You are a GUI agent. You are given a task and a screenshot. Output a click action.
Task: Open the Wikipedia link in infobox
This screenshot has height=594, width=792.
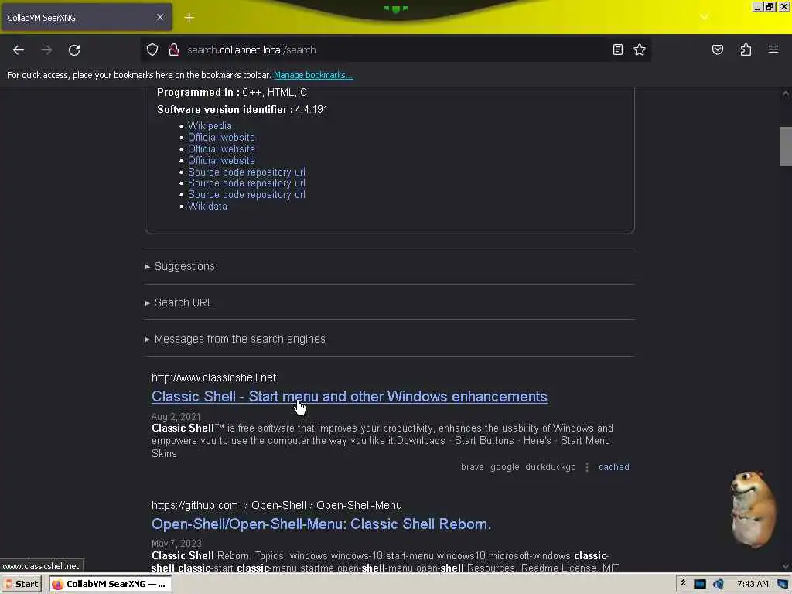tap(210, 126)
